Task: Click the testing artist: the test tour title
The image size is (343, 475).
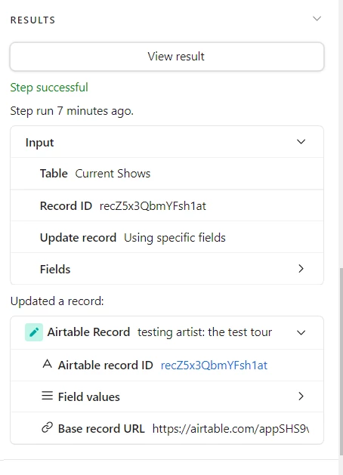Action: [205, 332]
